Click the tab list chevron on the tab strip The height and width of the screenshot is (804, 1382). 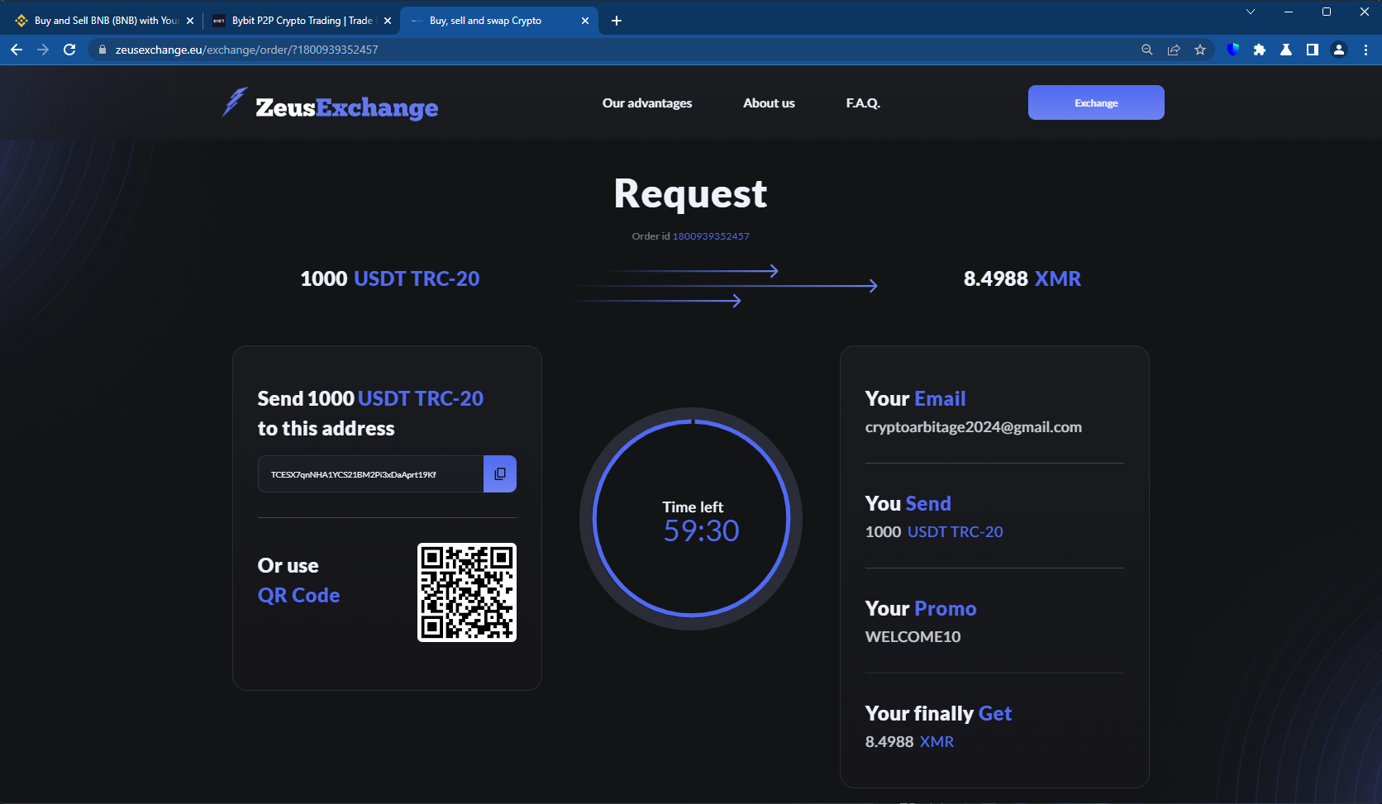[x=1249, y=12]
